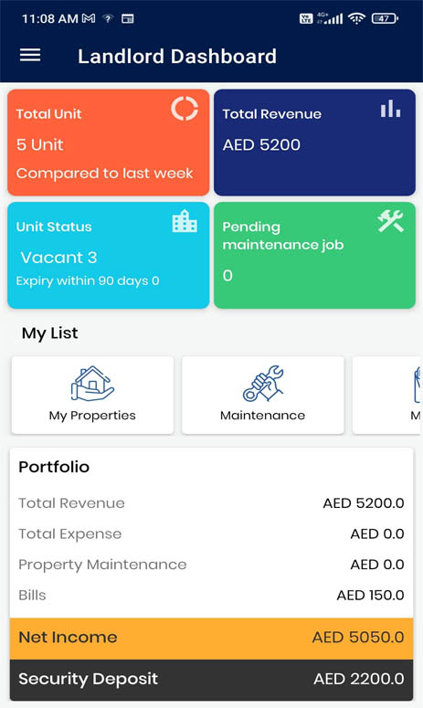Tap the bar chart icon on Total Revenue

click(x=390, y=109)
